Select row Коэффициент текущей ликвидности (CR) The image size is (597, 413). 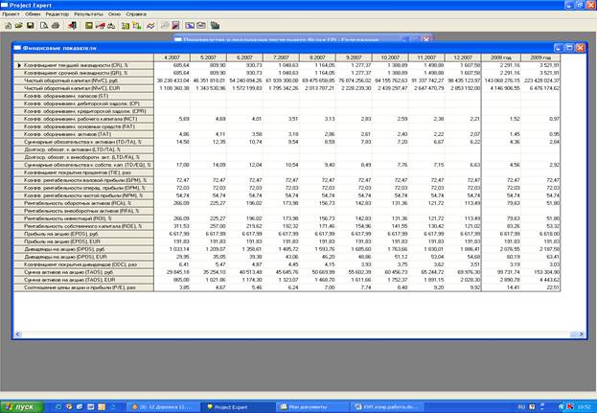click(86, 65)
